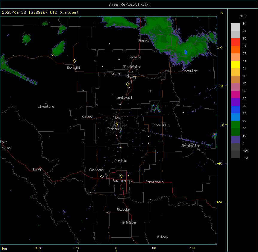Click the white 80 dBZ legend swatch
Viewport: 258px width, 252px height.
click(235, 27)
